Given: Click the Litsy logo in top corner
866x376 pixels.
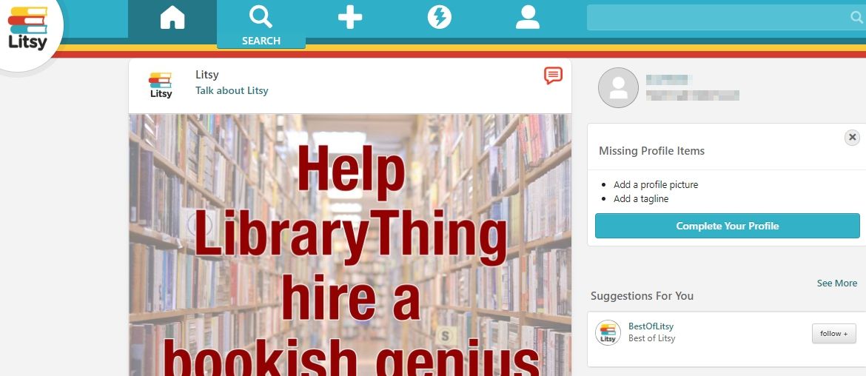Looking at the screenshot, I should pyautogui.click(x=27, y=30).
